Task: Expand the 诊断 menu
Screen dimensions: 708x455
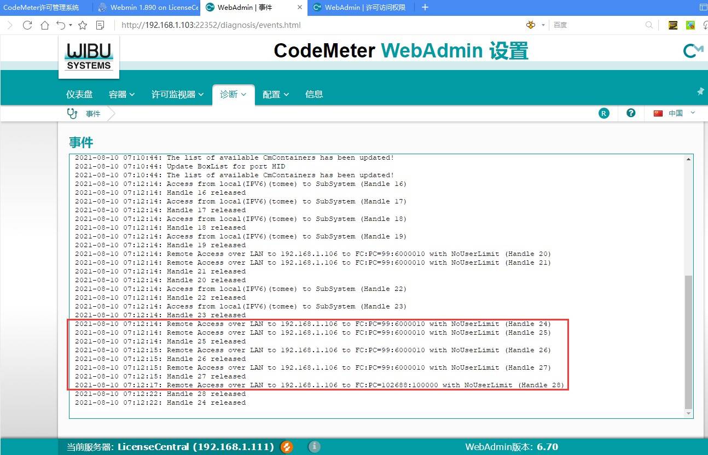Action: point(233,94)
